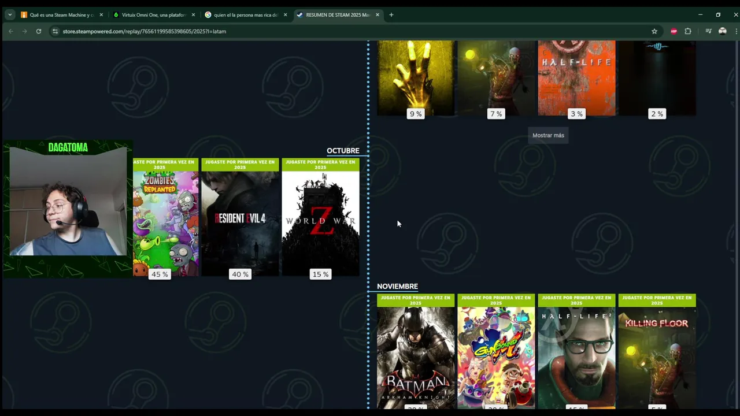Screen dimensions: 740x416
Task: View site information icon in address bar
Action: [55, 31]
